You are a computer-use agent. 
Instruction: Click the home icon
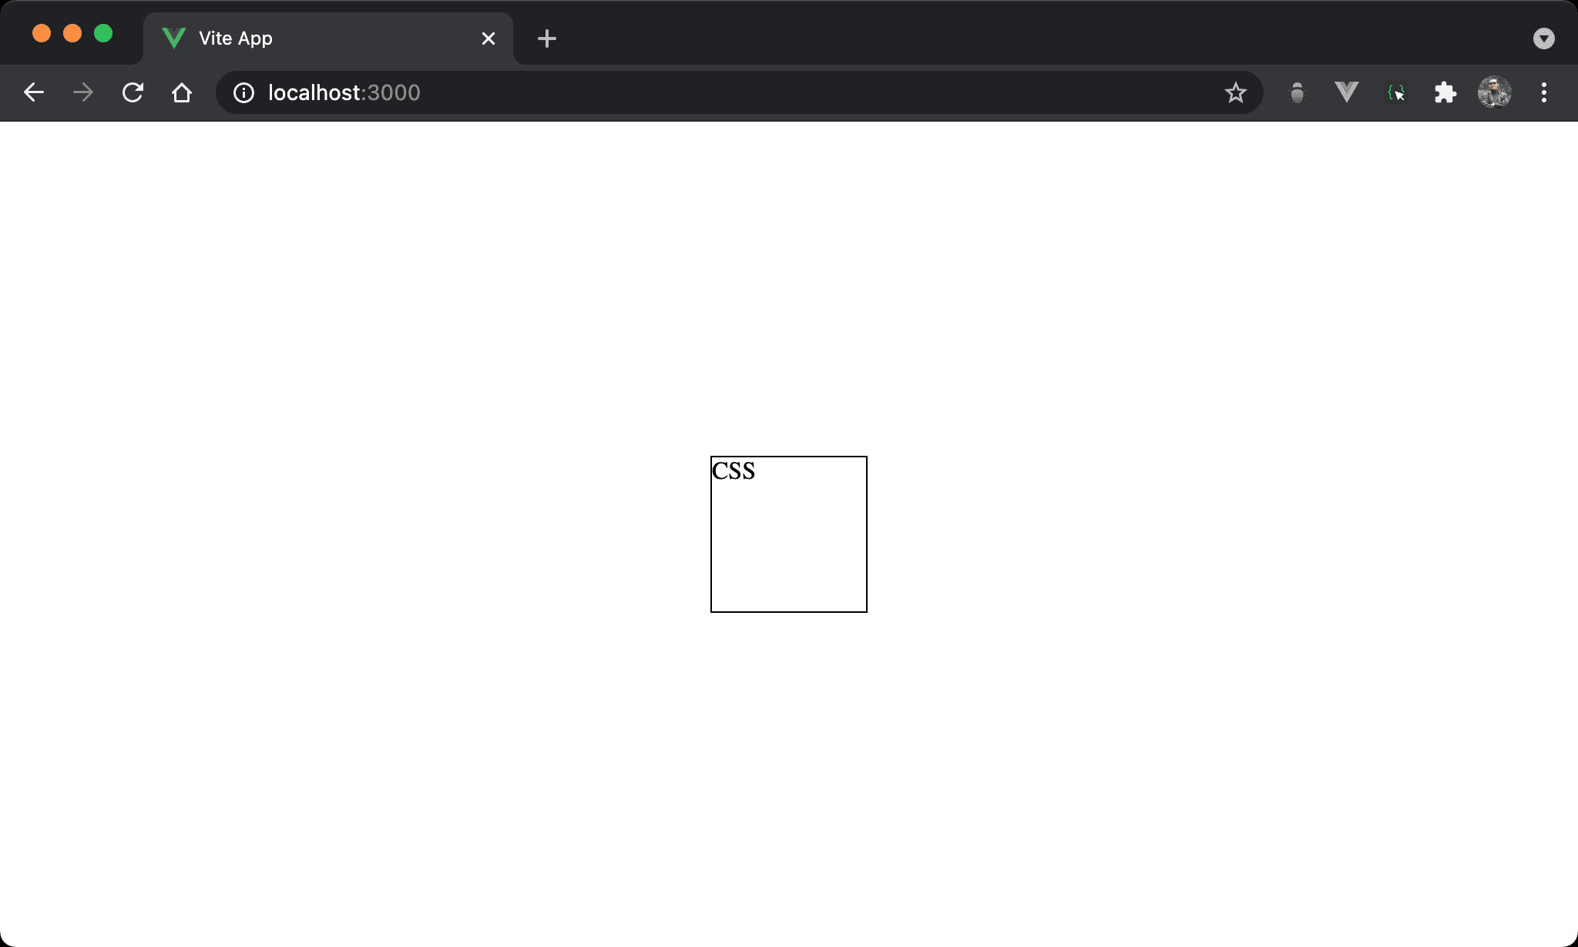[x=182, y=92]
